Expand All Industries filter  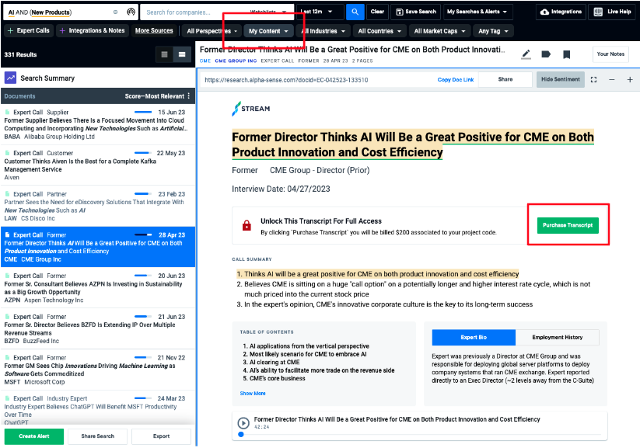(x=323, y=31)
